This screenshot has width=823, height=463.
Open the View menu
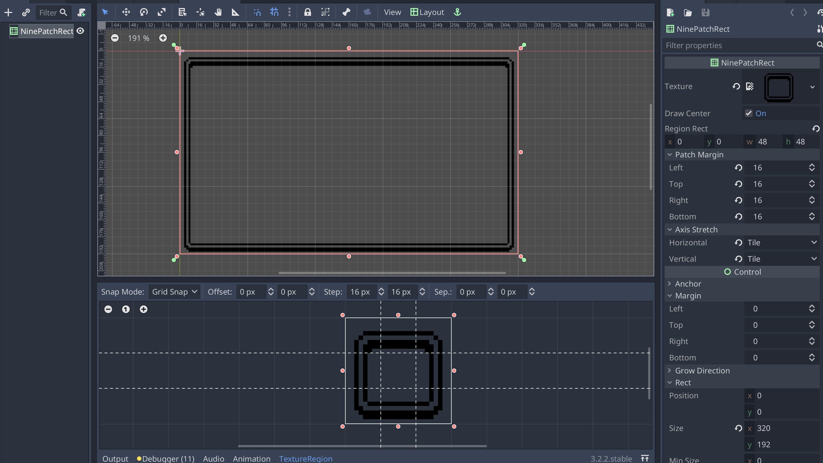tap(392, 12)
